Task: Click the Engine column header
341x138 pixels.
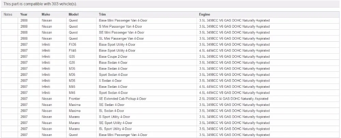Action: (205, 14)
